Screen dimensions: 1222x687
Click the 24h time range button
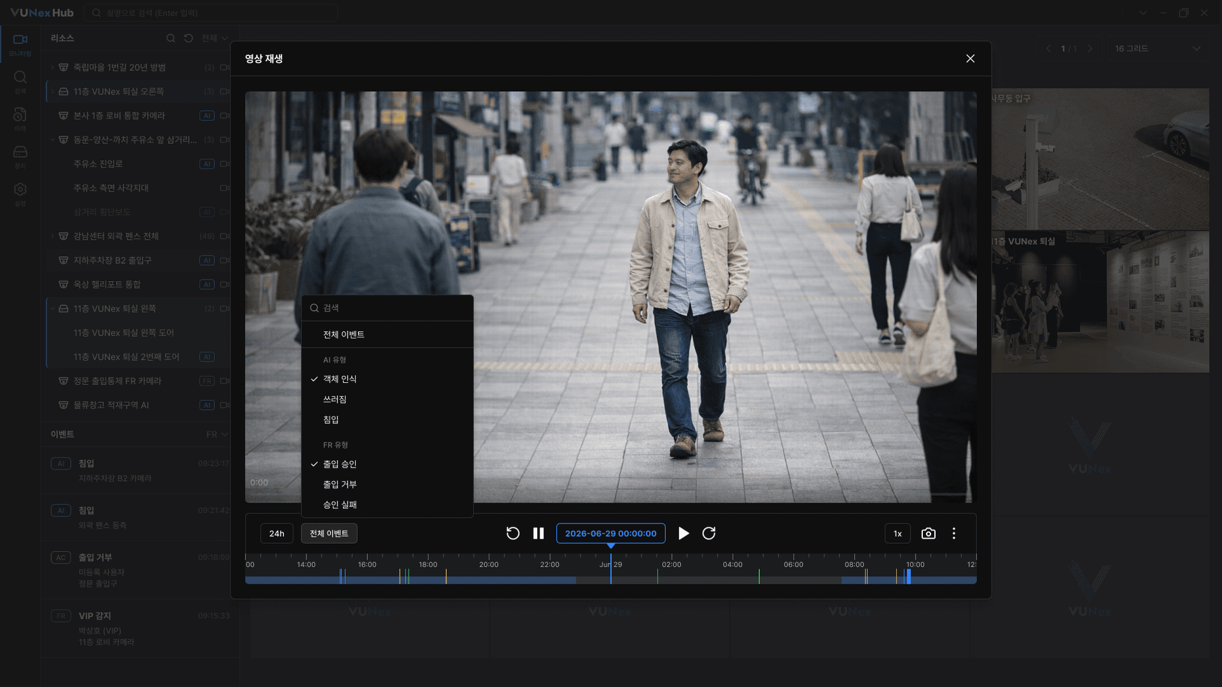point(277,534)
